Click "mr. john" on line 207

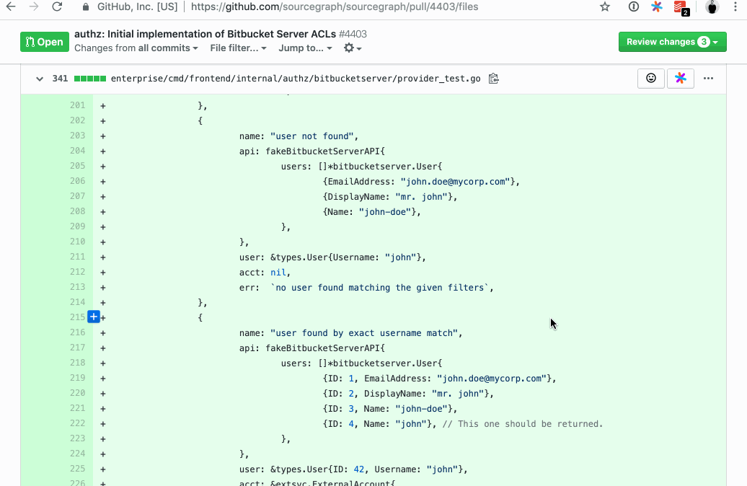pos(421,197)
